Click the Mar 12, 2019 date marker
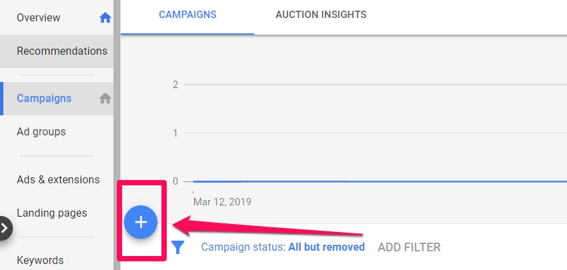 (x=222, y=202)
